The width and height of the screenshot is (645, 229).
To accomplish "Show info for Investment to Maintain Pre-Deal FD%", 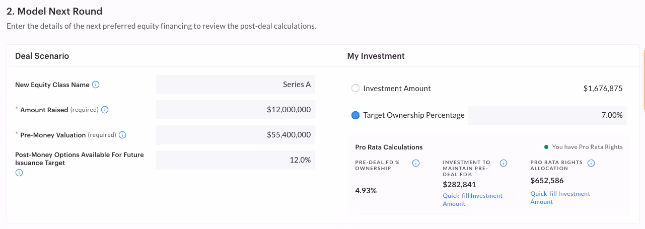I will click(504, 163).
